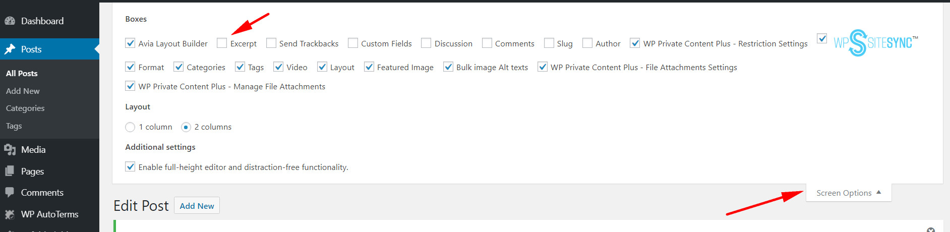Click the Screen Options arrow

tap(879, 193)
